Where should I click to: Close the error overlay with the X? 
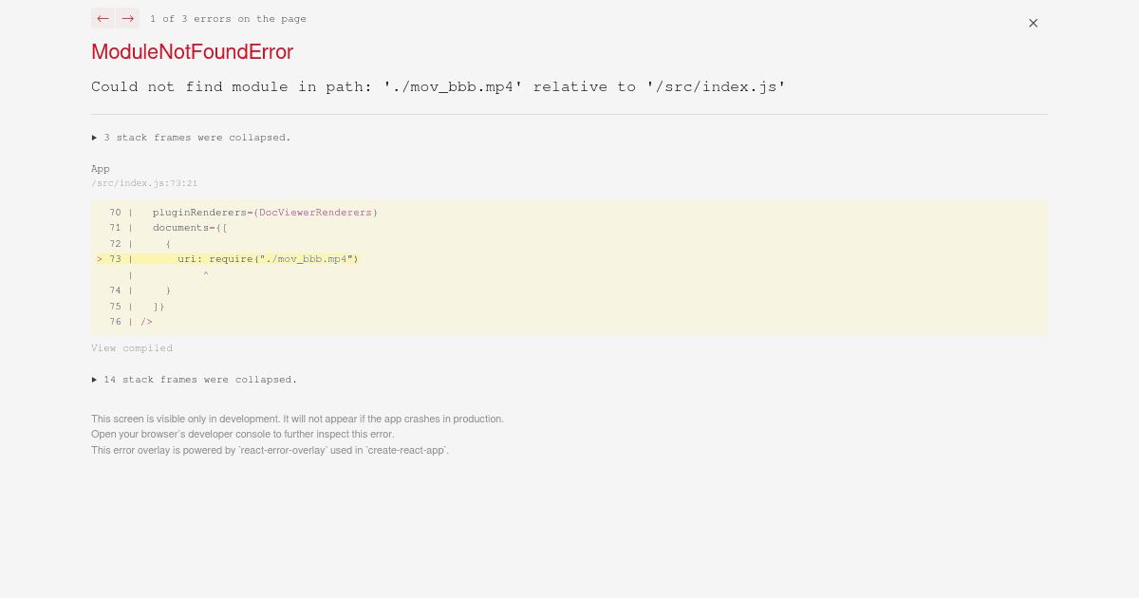click(1033, 23)
